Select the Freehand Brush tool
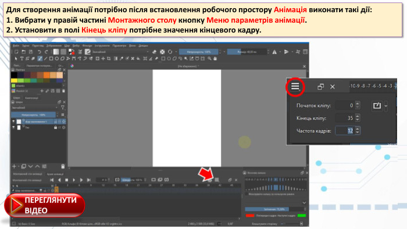The height and width of the screenshot is (229, 407). point(40,59)
